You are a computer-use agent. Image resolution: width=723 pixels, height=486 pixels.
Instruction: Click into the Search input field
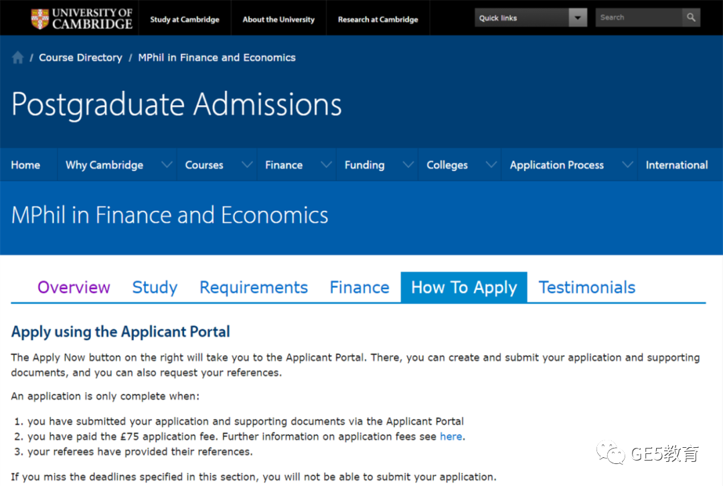point(639,17)
